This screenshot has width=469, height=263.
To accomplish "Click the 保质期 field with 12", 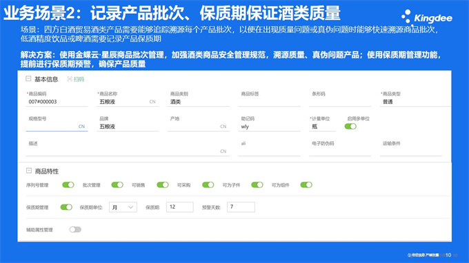I will point(180,207).
